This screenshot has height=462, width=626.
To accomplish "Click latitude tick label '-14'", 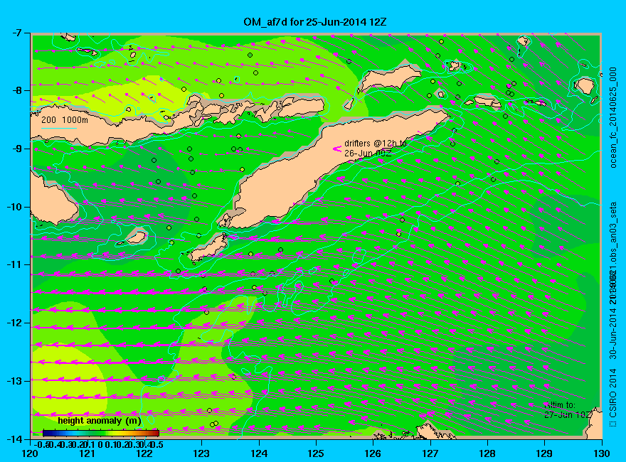I will 14,439.
